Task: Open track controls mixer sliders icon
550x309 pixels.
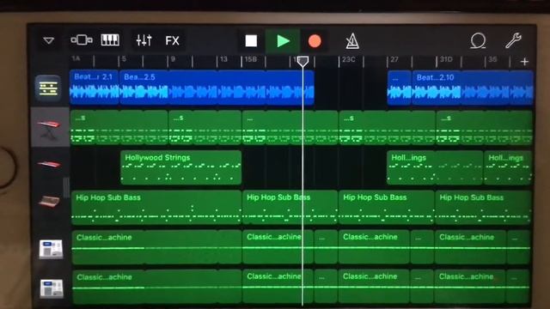Action: pos(144,40)
